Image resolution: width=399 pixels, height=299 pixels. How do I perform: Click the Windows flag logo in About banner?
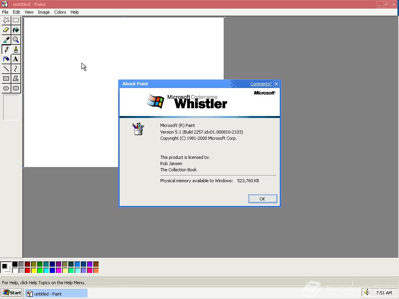coord(156,101)
